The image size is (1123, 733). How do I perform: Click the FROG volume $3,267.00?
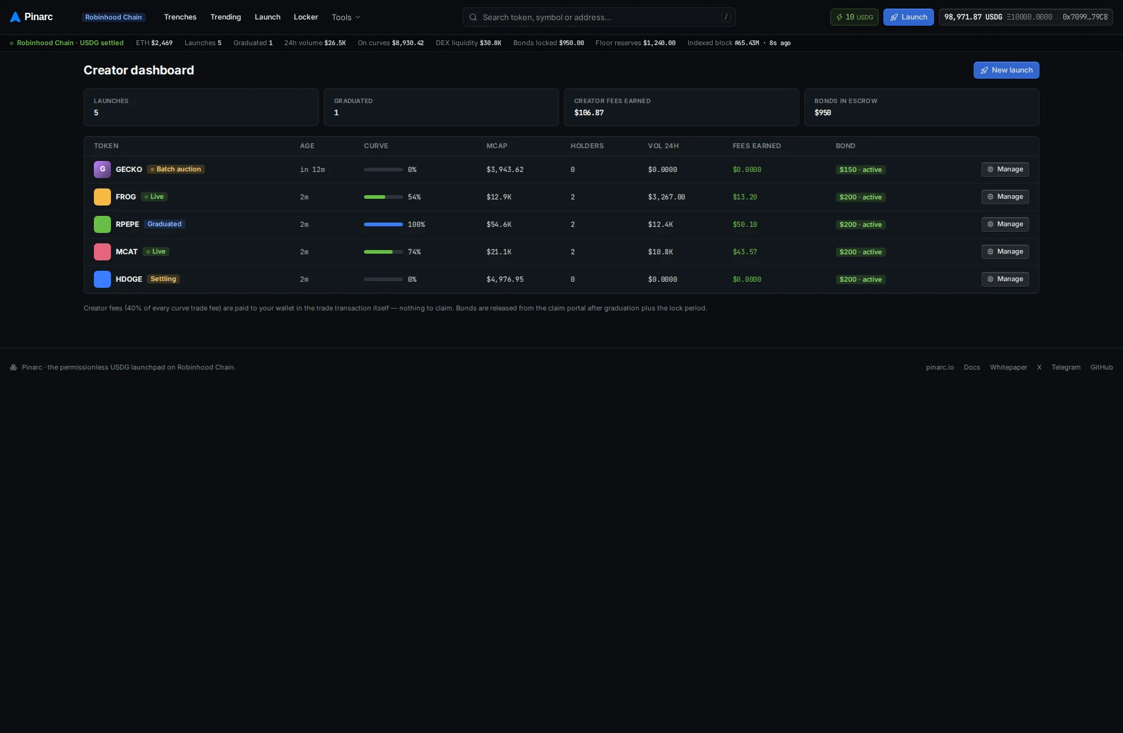(x=666, y=197)
